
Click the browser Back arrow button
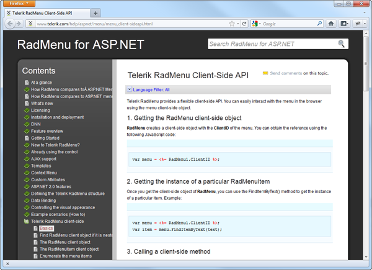pyautogui.click(x=10, y=24)
